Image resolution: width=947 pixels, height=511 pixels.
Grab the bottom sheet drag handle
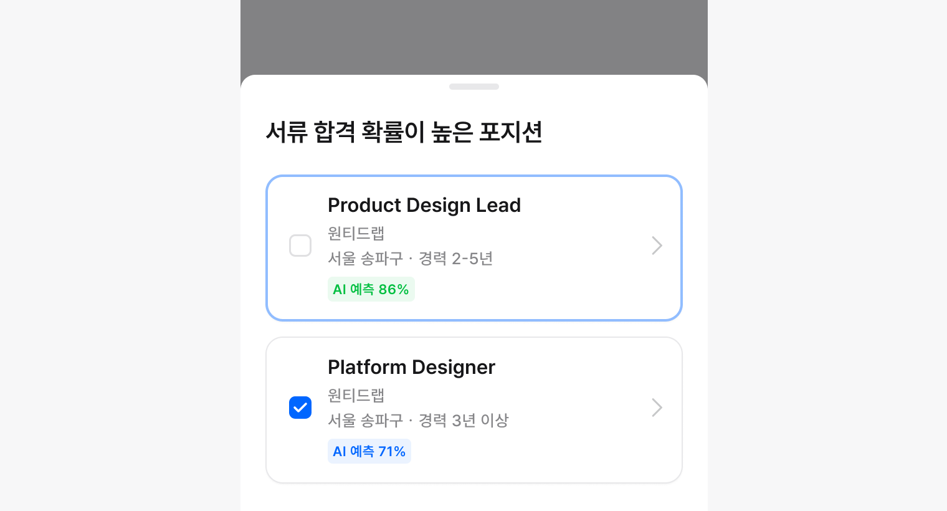[473, 87]
